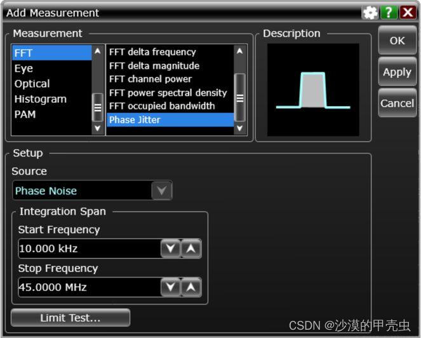Open the Limit Test dialog

point(70,318)
